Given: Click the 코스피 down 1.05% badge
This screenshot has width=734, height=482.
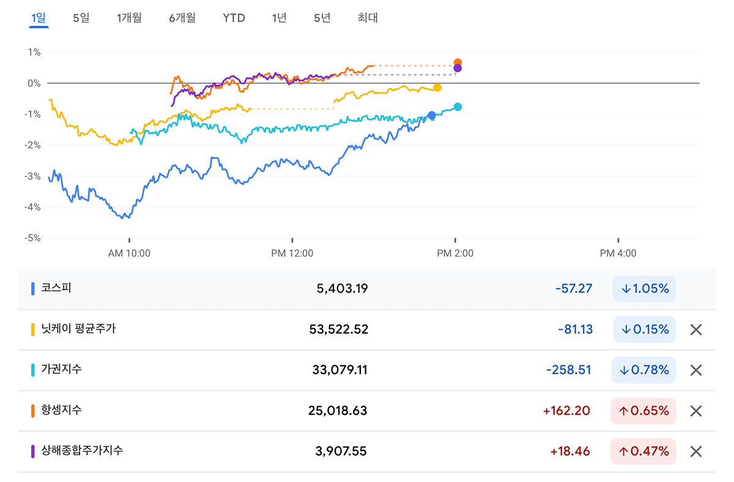Looking at the screenshot, I should [644, 289].
